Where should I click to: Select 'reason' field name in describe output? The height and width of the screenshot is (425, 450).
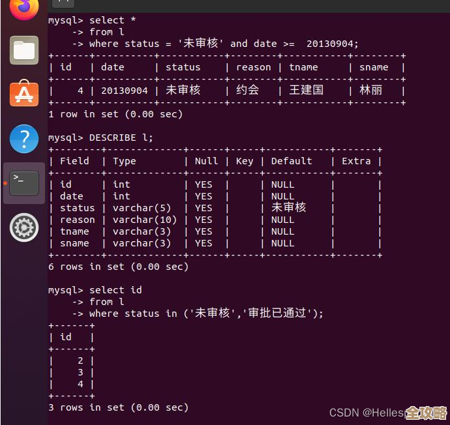(x=78, y=220)
